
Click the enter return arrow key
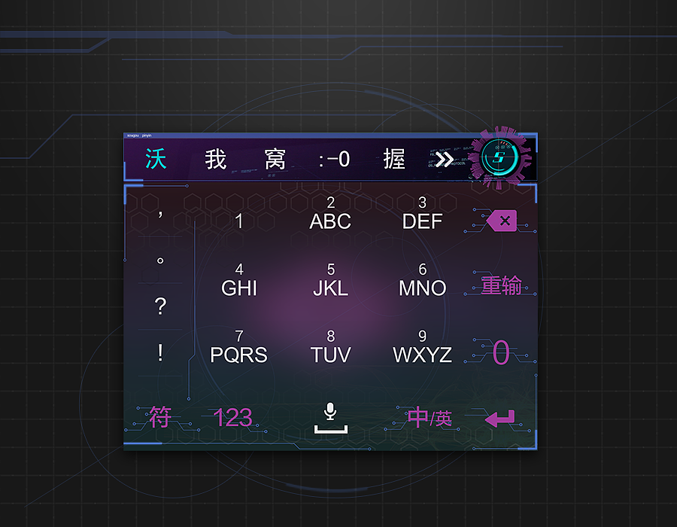pos(499,419)
